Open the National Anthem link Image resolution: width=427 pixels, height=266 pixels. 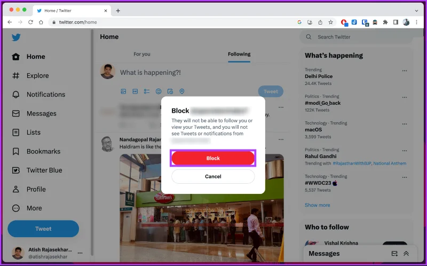pyautogui.click(x=390, y=163)
